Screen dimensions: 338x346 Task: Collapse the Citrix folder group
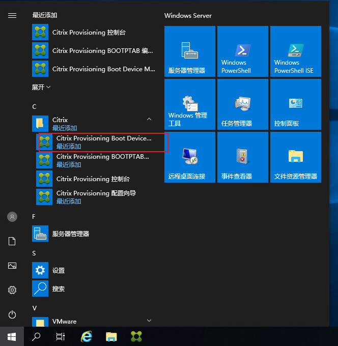pos(149,120)
